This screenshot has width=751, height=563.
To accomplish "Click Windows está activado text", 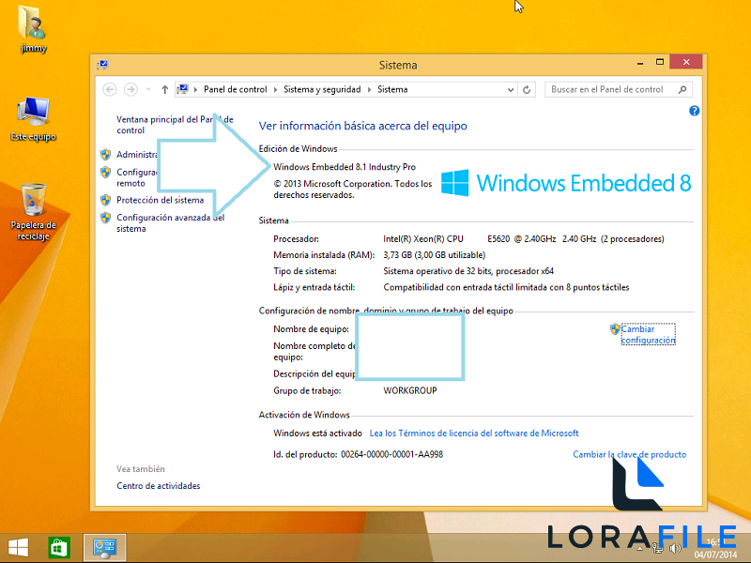I will (x=317, y=434).
